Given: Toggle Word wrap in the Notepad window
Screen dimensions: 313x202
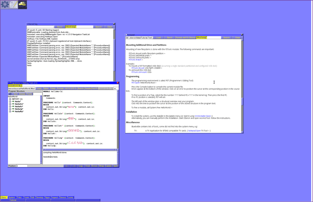Looking at the screenshot, I should 201,38.
